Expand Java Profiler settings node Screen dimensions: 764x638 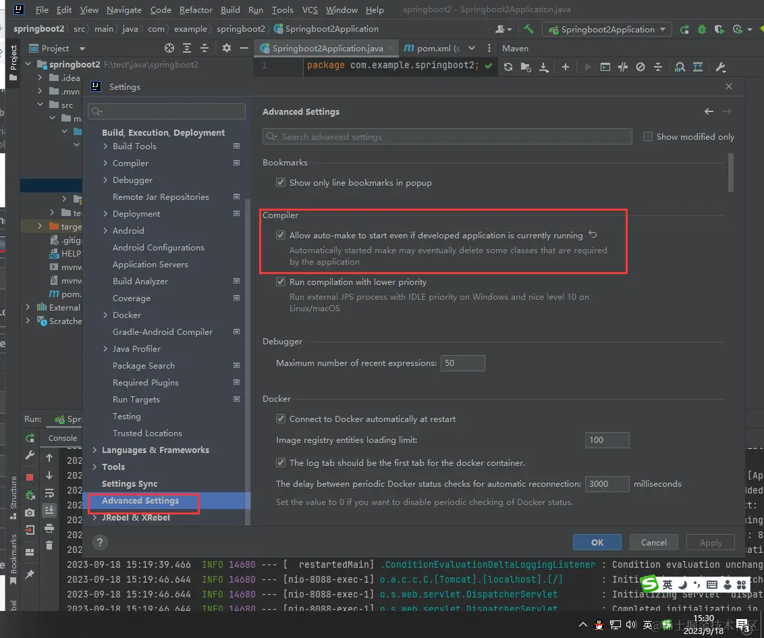[105, 348]
